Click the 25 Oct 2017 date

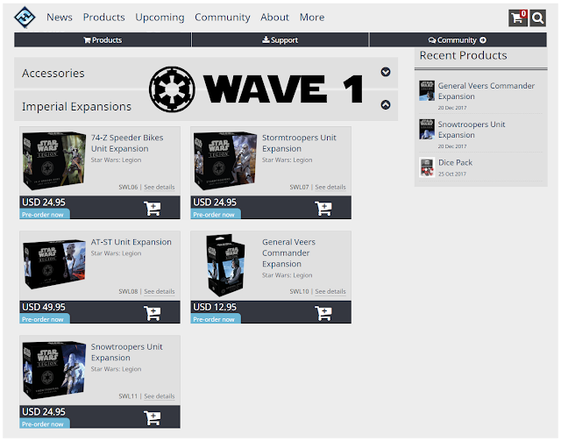[x=452, y=174]
